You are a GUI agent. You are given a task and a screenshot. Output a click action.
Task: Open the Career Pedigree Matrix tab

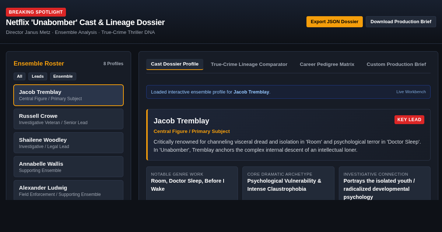click(x=327, y=64)
